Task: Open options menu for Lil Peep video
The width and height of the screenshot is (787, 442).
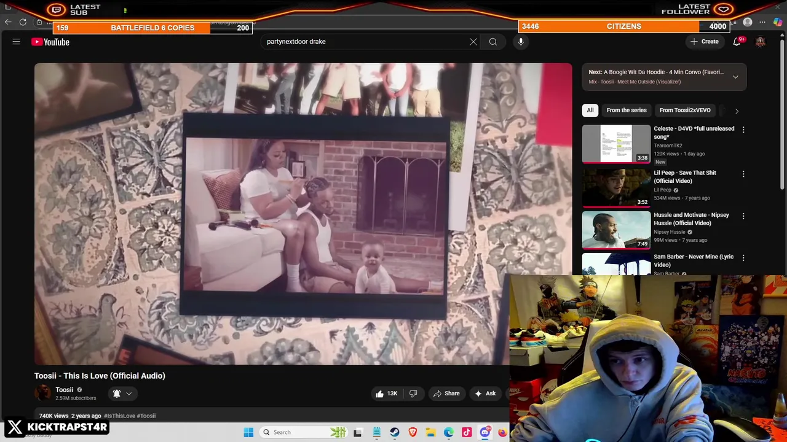Action: tap(743, 174)
